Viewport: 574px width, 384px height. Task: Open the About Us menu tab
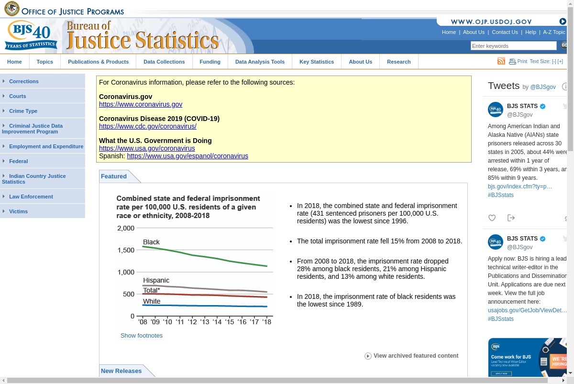(360, 62)
